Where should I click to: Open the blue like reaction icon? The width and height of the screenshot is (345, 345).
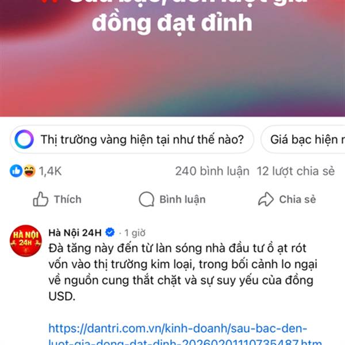click(16, 171)
